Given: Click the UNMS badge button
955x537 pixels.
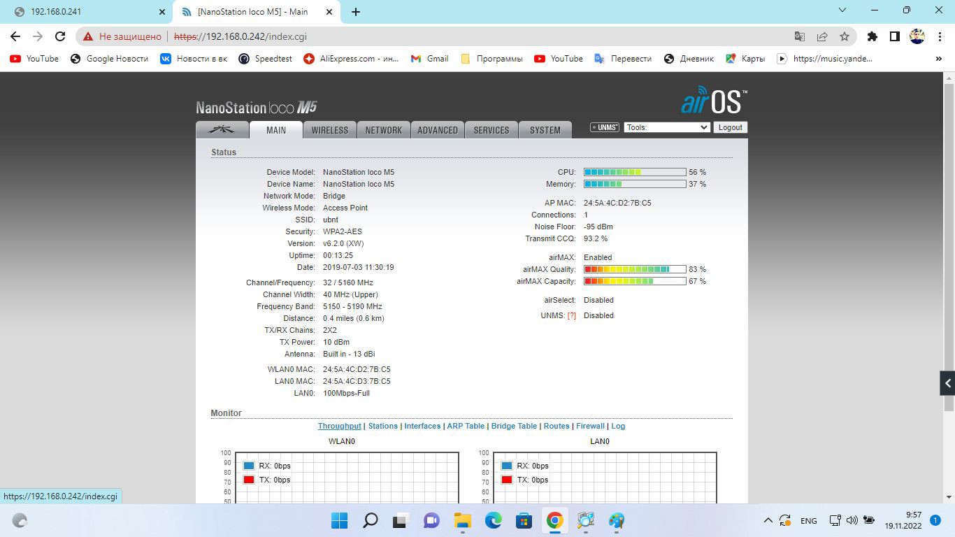Looking at the screenshot, I should click(605, 127).
